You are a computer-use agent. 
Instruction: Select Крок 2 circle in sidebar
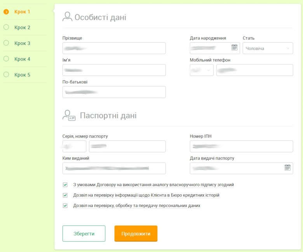[x=6, y=27]
